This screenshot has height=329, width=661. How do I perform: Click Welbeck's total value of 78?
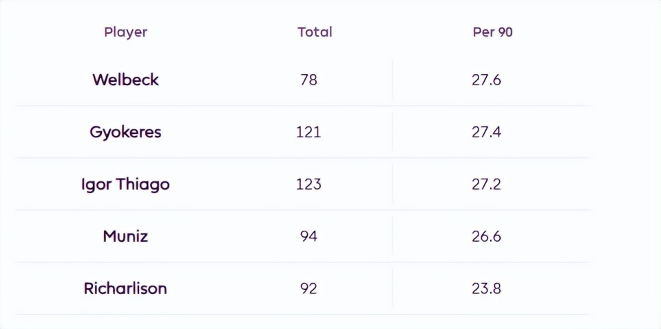308,80
